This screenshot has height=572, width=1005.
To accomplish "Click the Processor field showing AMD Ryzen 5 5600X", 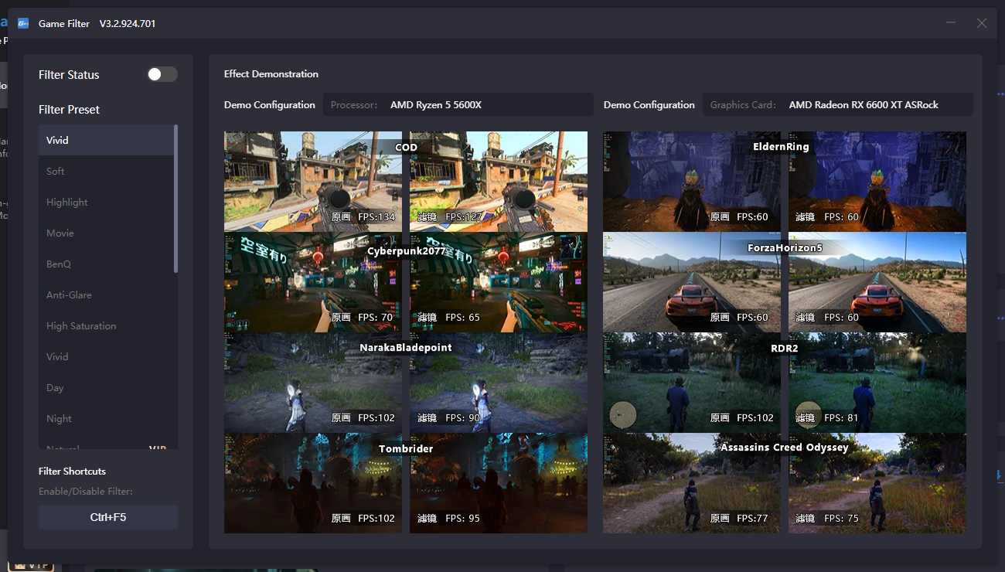I will tap(458, 104).
